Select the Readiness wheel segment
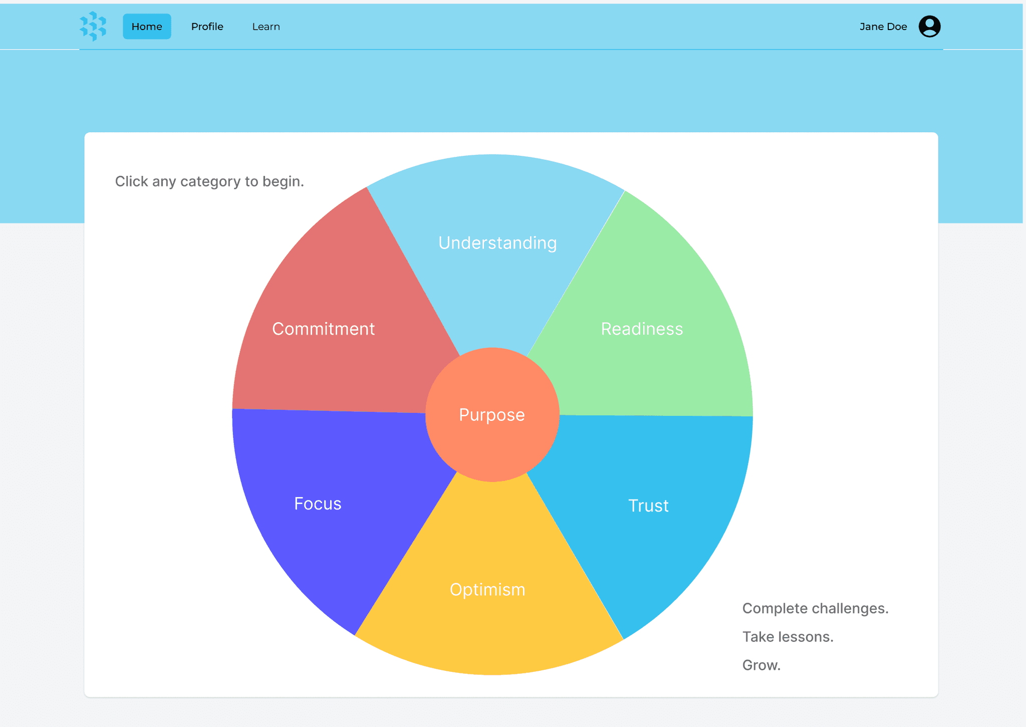 coord(642,329)
